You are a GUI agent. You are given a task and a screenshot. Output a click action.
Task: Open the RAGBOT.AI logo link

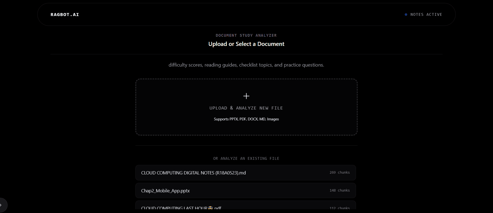(x=65, y=14)
